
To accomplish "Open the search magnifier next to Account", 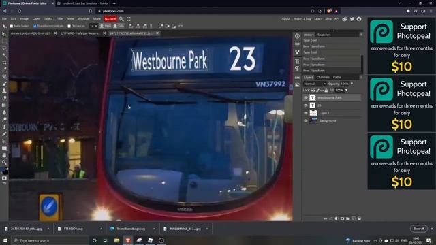I will [121, 19].
